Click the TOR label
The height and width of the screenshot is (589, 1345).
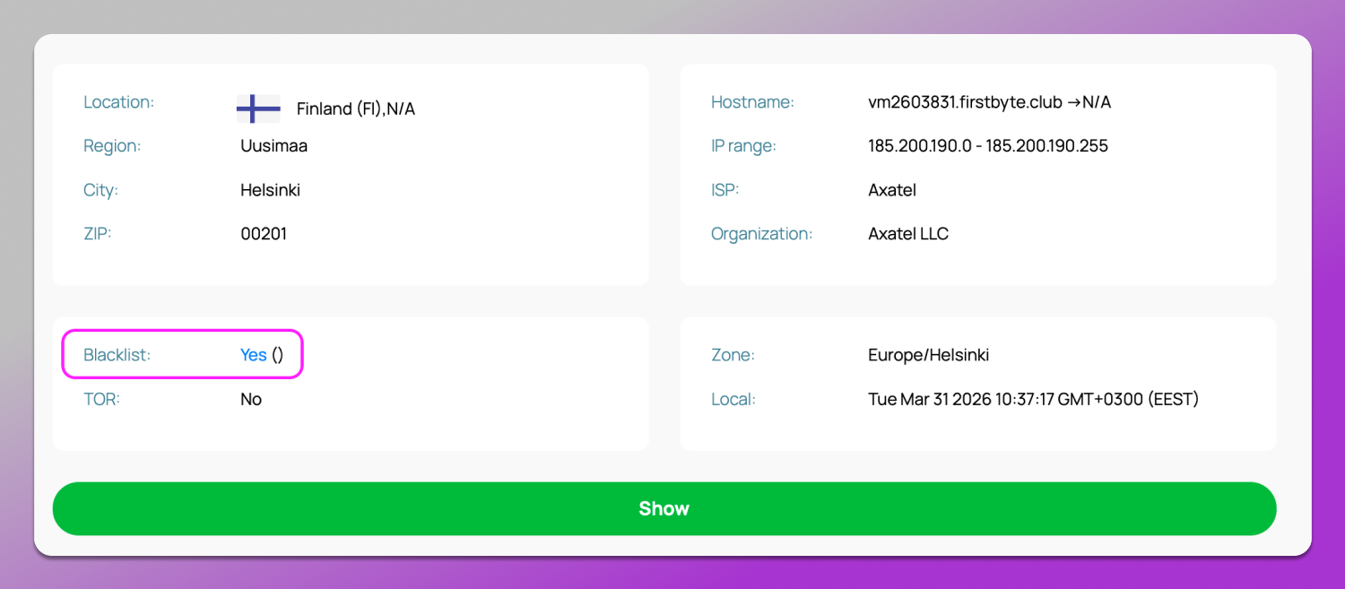(x=101, y=399)
